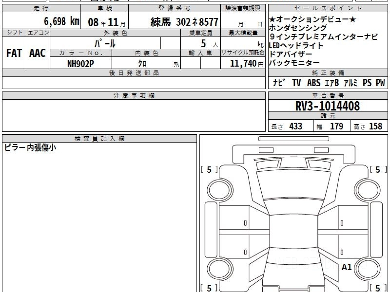Click the ドアバイザー entry
The image size is (390, 292).
(291, 54)
